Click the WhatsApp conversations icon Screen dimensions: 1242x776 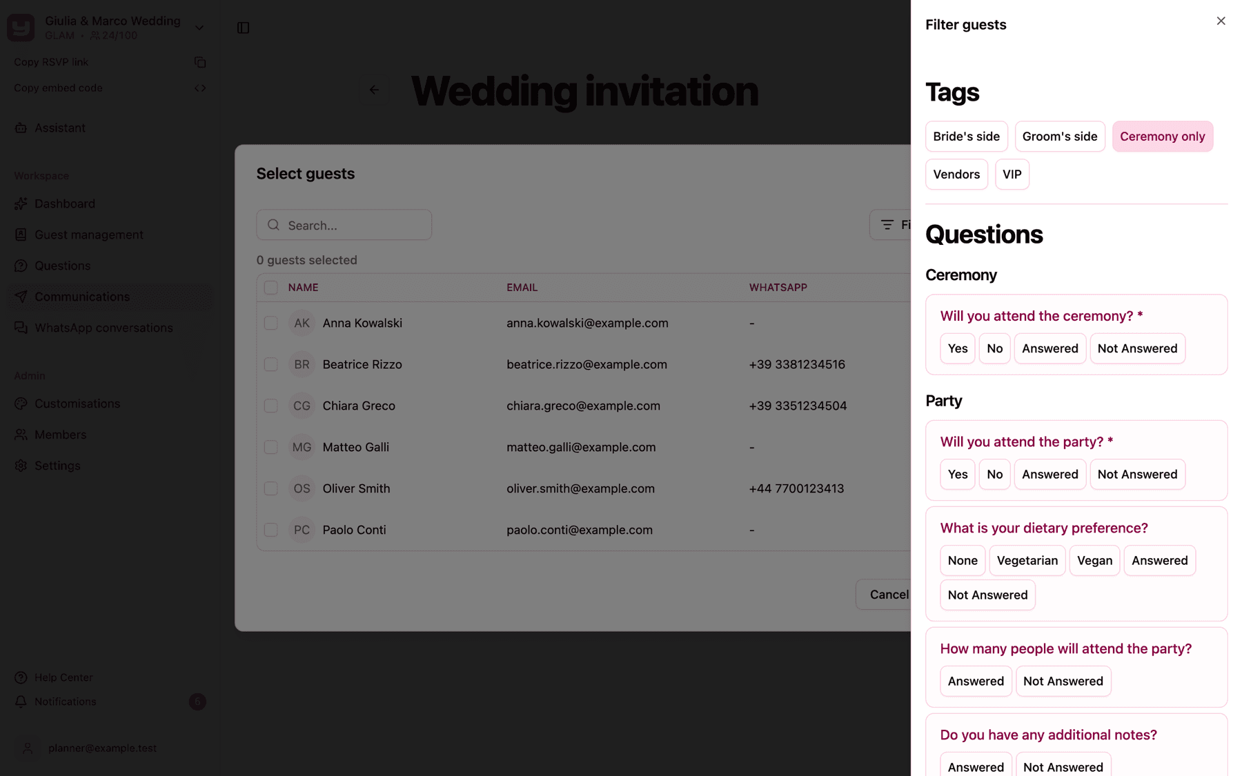click(21, 328)
